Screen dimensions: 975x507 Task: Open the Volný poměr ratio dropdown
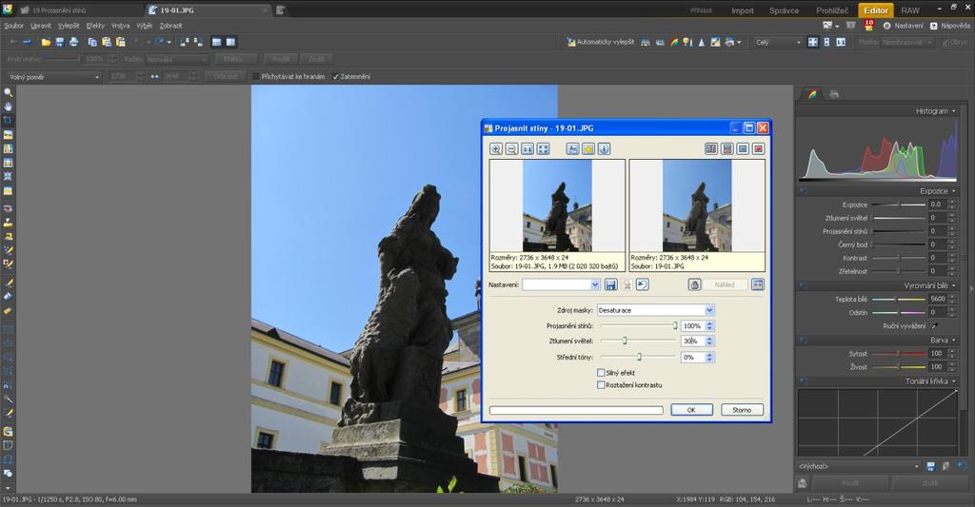pos(54,77)
